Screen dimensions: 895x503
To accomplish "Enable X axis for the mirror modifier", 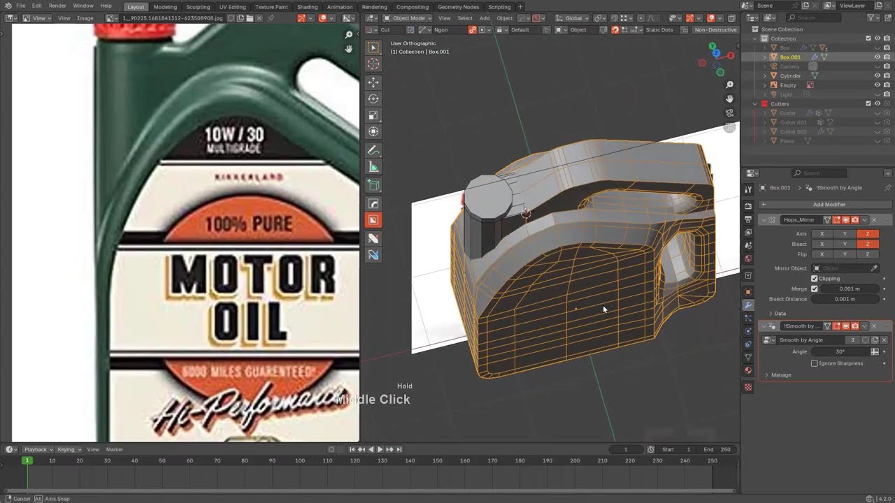I will [x=822, y=234].
